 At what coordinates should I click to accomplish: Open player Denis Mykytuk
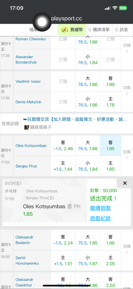click(x=28, y=102)
